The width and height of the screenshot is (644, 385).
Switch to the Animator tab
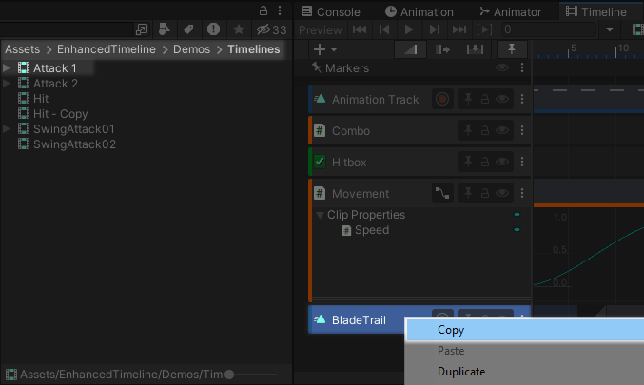(x=511, y=11)
